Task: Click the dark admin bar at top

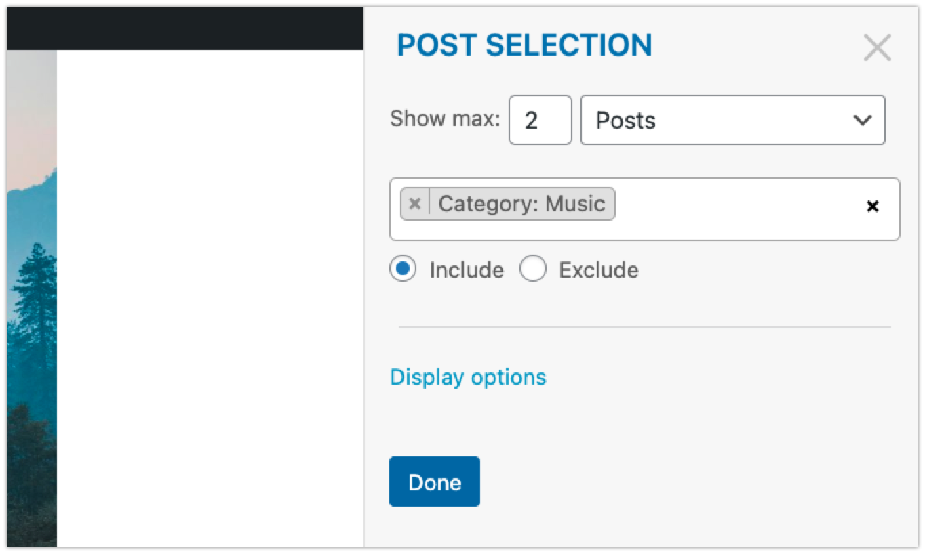Action: 183,28
